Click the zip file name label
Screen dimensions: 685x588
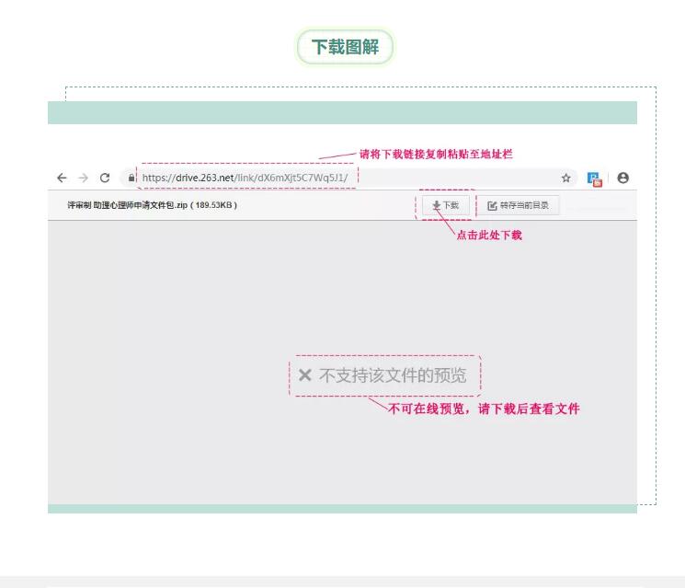pyautogui.click(x=153, y=205)
